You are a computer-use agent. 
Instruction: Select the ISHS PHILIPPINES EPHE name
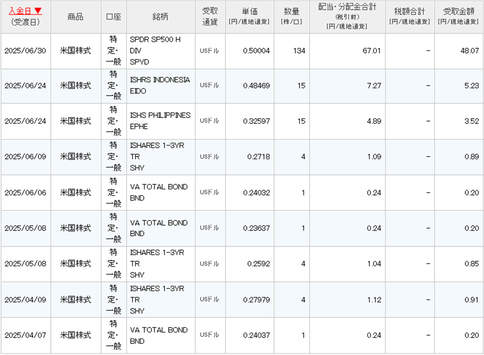coord(160,121)
